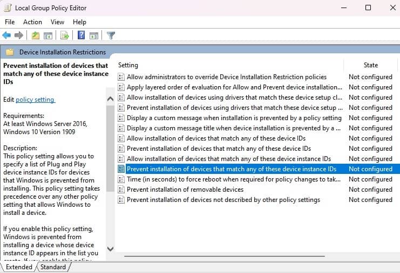Click icon beside Allow installation matching device IDs
Image resolution: width=400 pixels, height=273 pixels.
click(121, 138)
